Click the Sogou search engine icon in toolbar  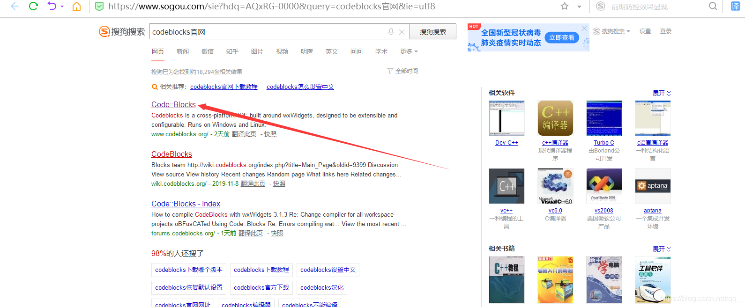600,7
